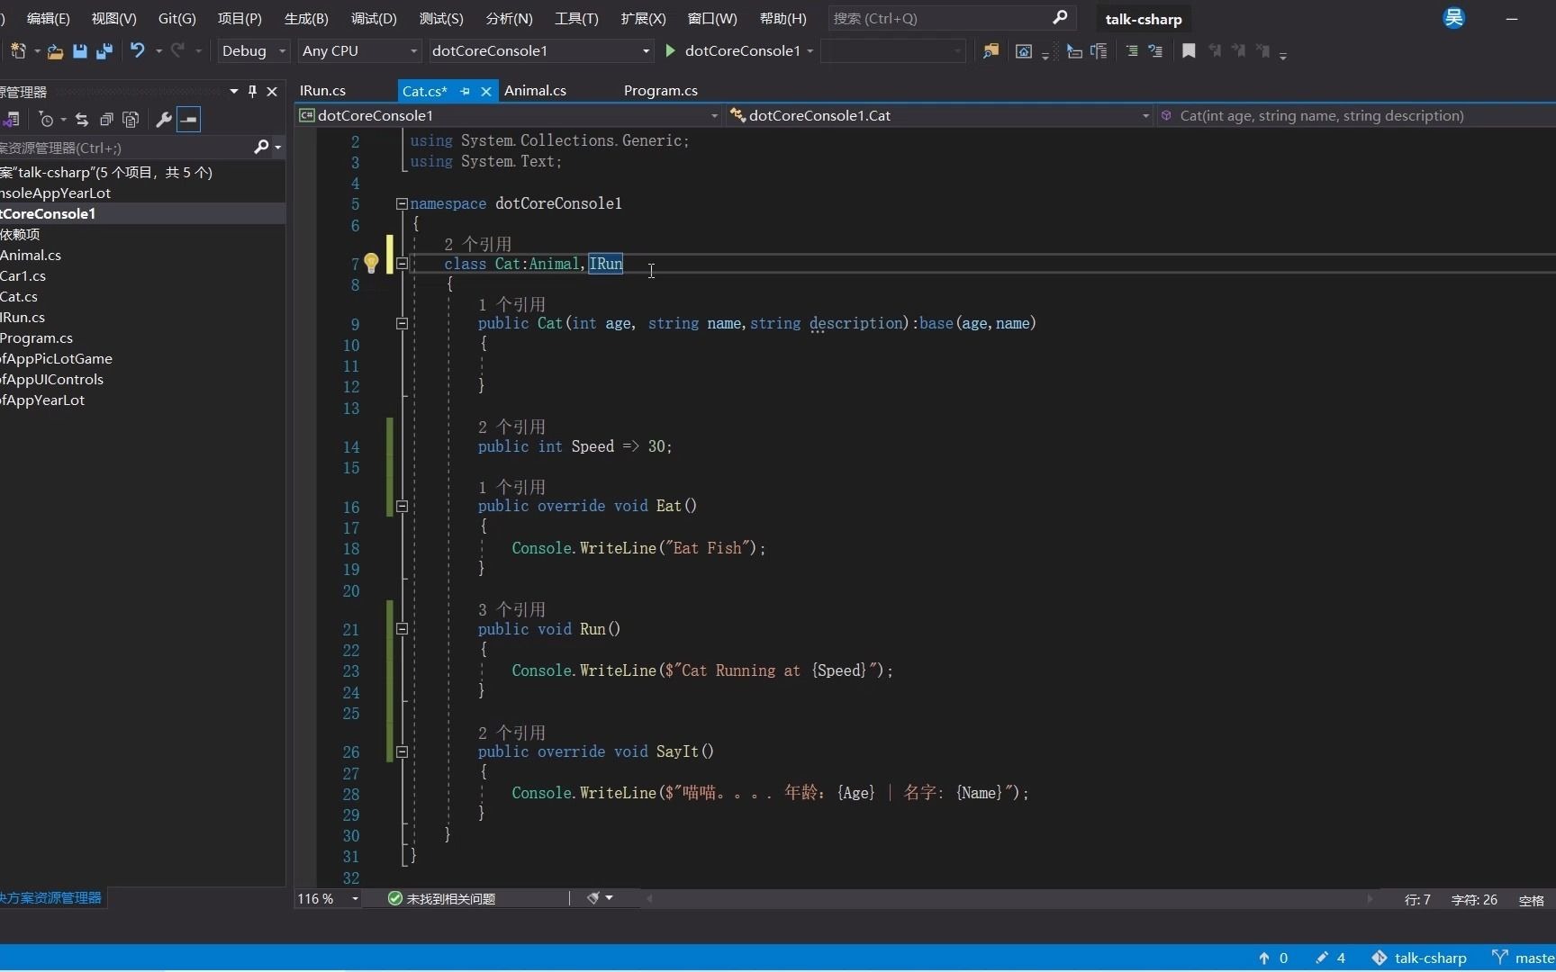
Task: Open the Any CPU platform dropdown
Action: pos(360,51)
